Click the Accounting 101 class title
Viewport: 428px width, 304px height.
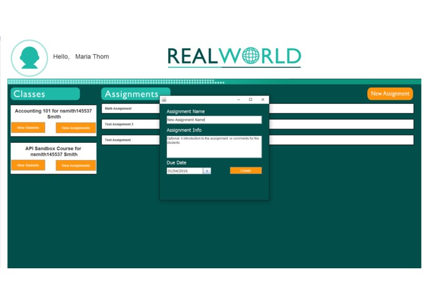[x=54, y=114]
